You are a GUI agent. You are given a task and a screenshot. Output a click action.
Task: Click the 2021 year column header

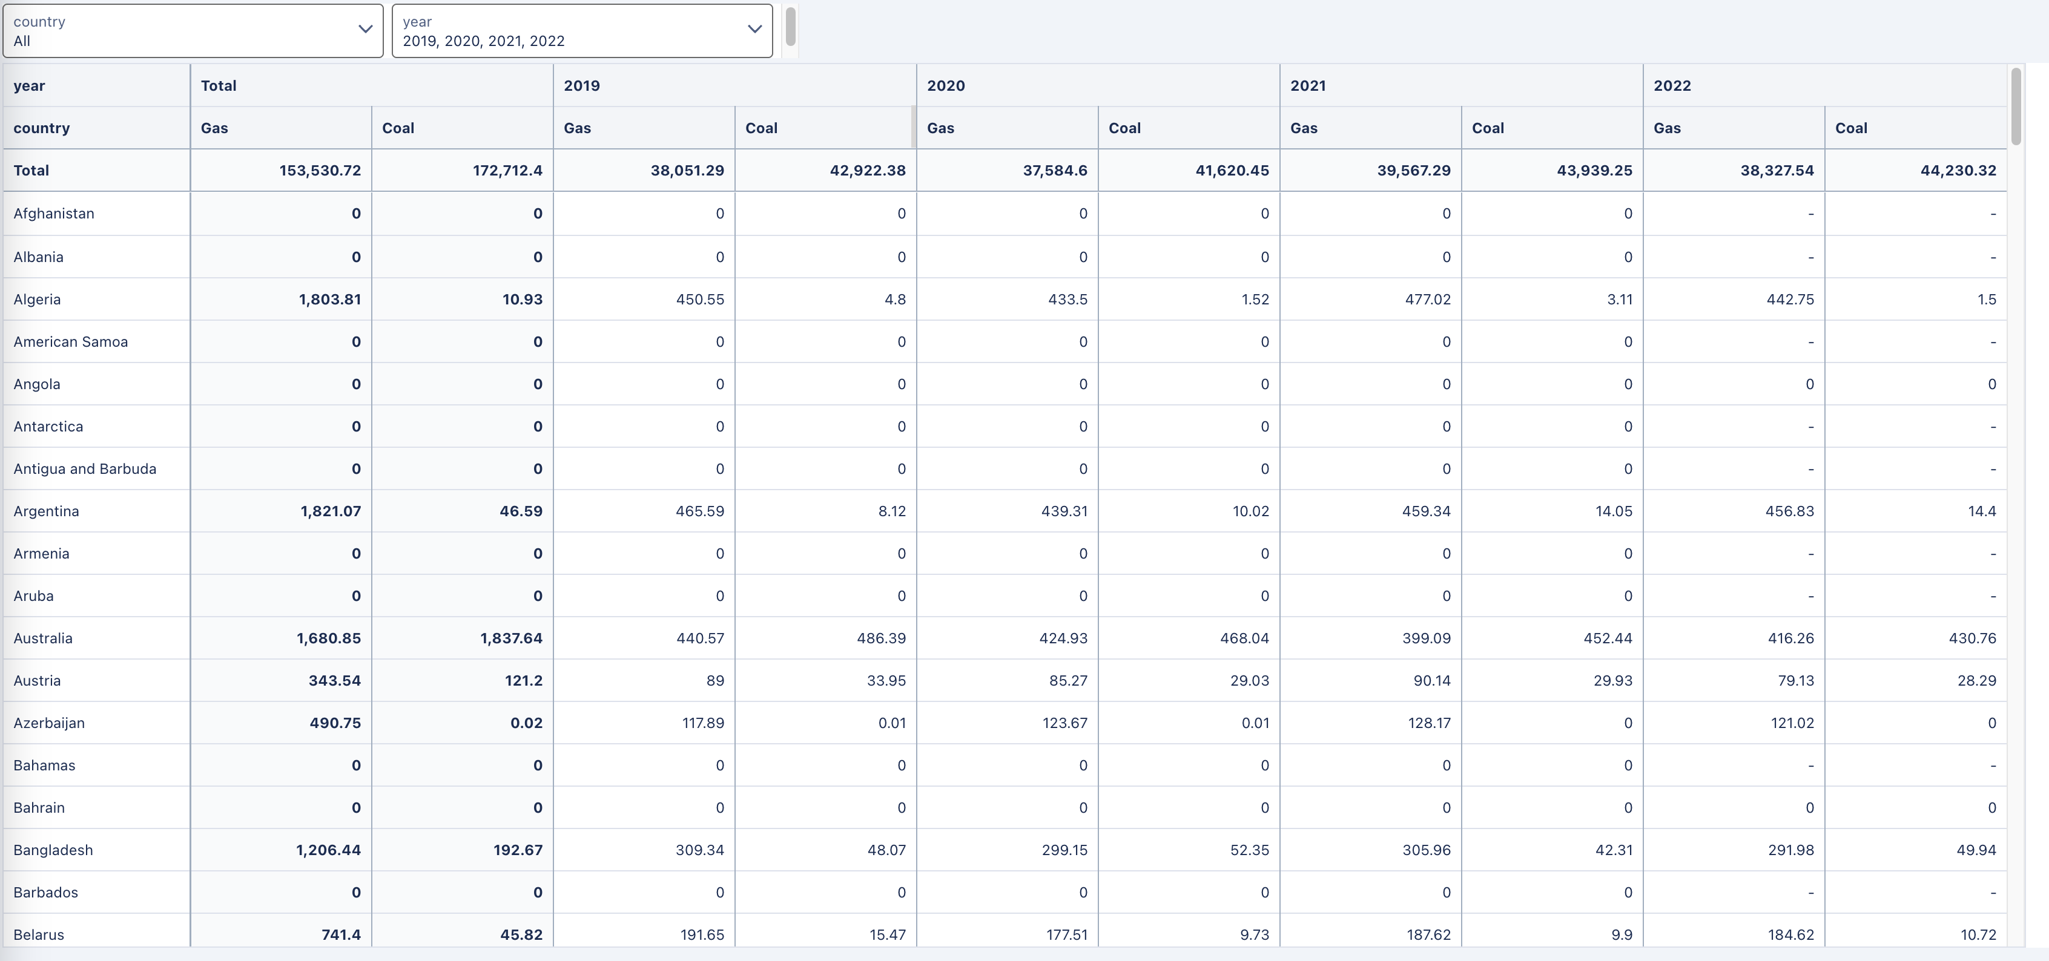1308,86
